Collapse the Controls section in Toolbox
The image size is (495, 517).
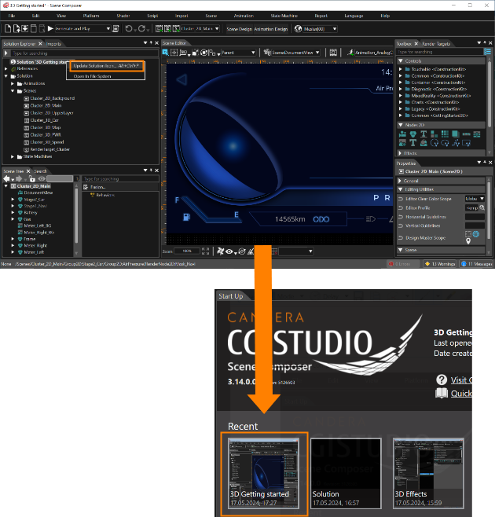click(401, 61)
